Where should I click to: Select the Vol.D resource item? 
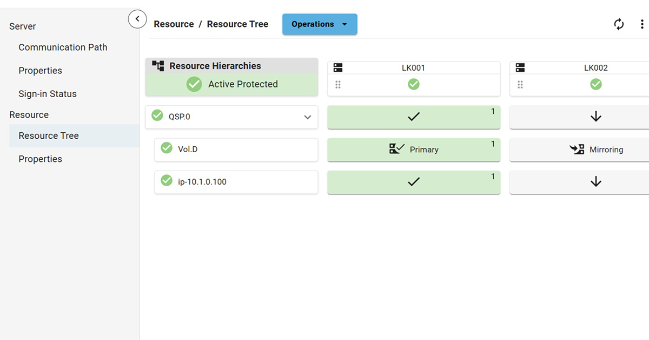point(236,149)
